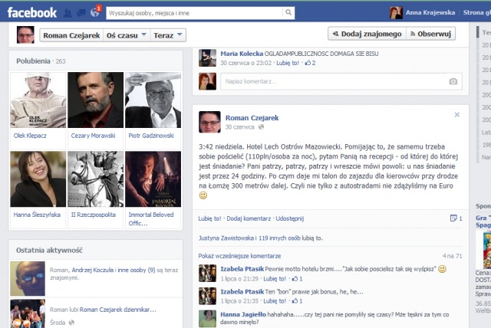Open the notifications globe icon
Viewport: 491px width, 328px height.
click(94, 12)
